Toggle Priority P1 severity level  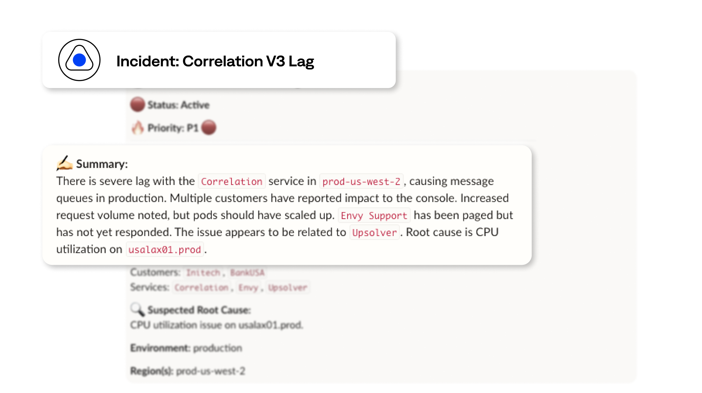coord(210,127)
